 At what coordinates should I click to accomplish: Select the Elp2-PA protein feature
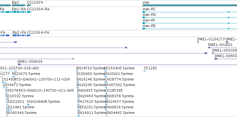19,35
